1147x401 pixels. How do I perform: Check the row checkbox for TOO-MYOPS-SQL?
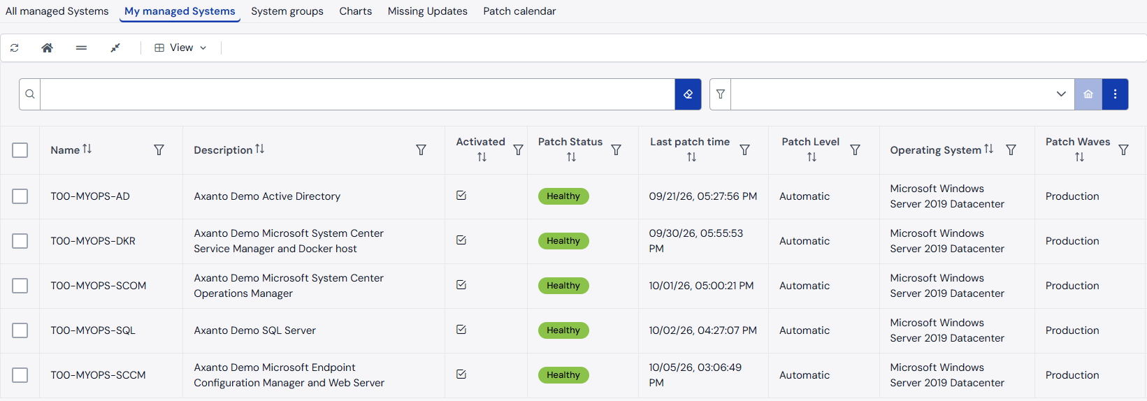(20, 330)
